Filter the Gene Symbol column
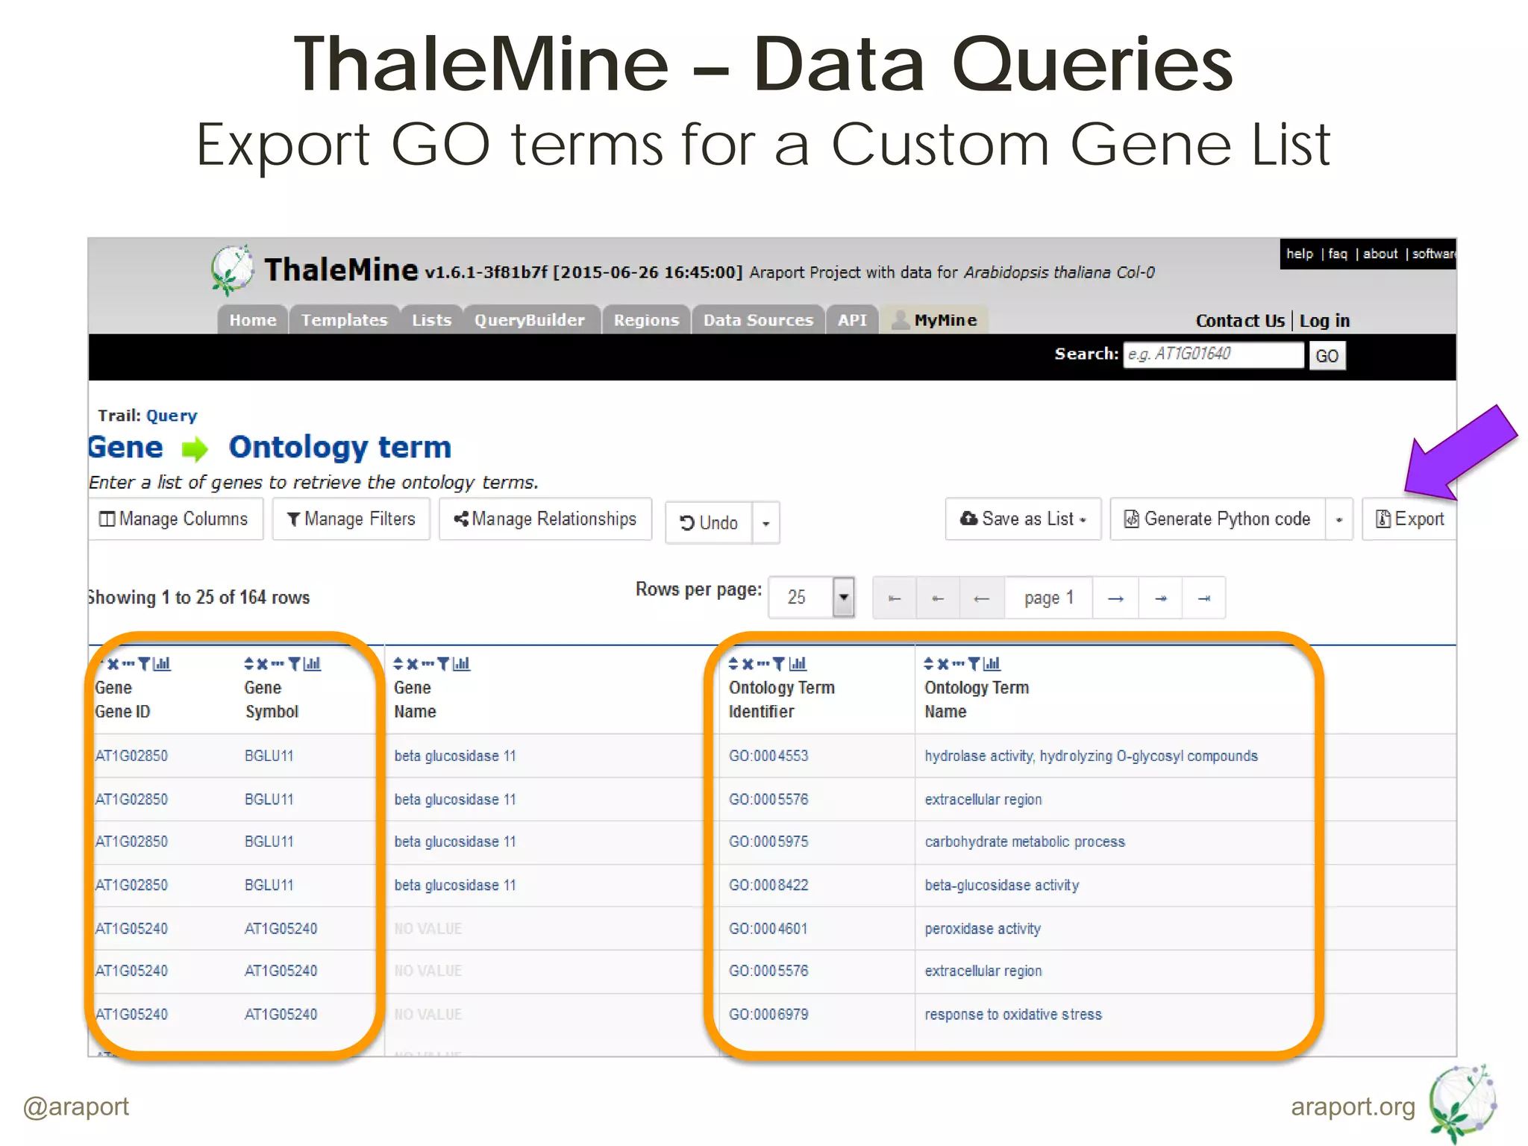Screen dimensions: 1528x1146 pyautogui.click(x=295, y=663)
